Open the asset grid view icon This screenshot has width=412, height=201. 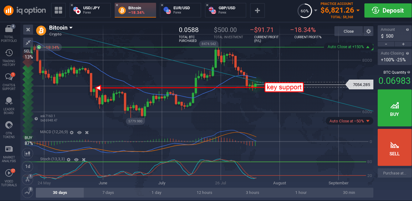click(58, 10)
